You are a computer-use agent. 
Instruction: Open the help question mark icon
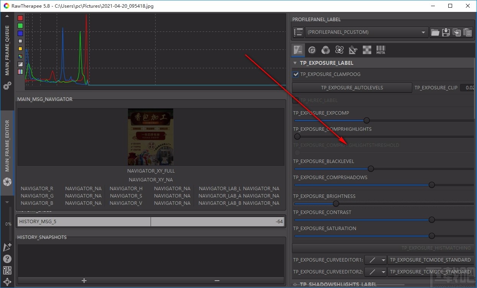click(7, 259)
